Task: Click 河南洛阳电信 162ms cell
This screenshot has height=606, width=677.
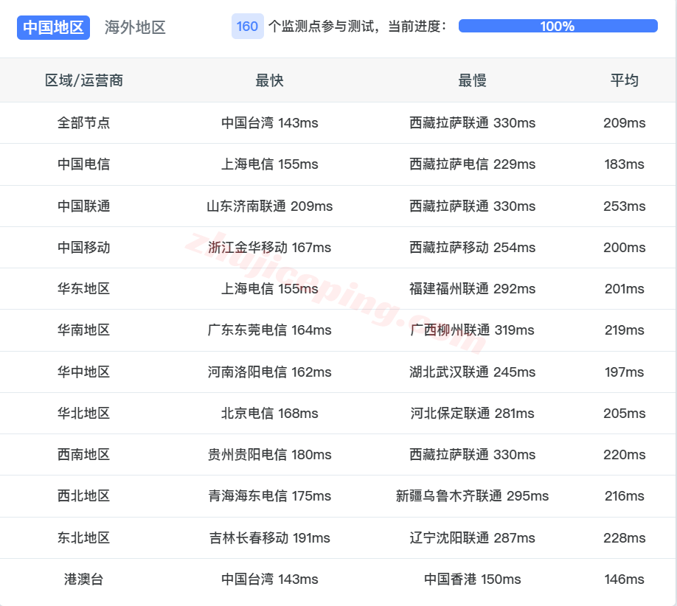Action: 269,372
